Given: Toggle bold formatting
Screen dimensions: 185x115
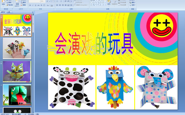Looking at the screenshot, I should coord(30,5).
